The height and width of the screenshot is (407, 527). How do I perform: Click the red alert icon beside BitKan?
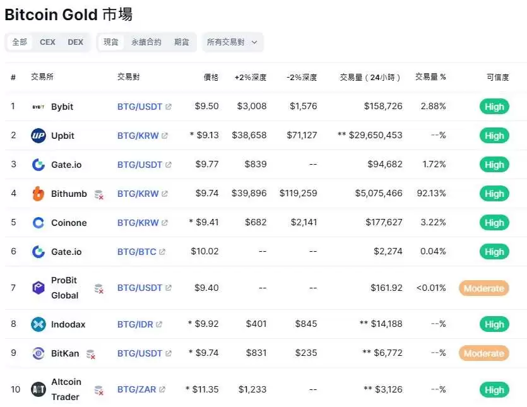[x=90, y=355]
